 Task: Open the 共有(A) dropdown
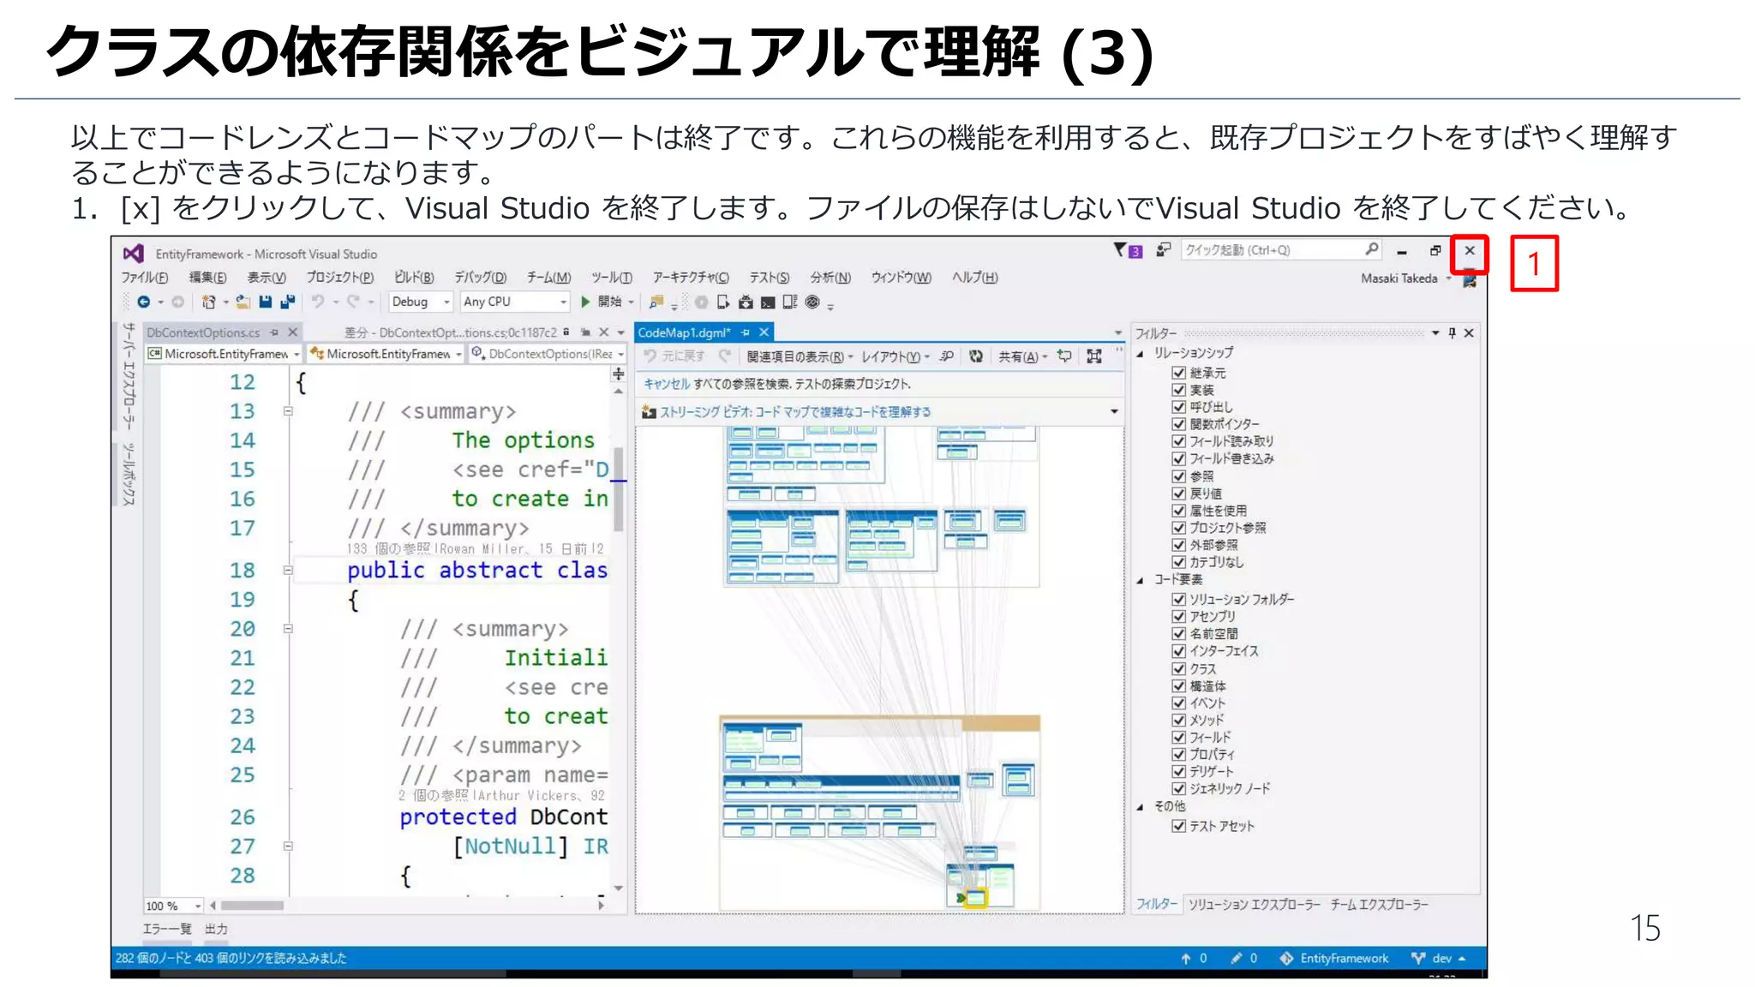point(1022,356)
